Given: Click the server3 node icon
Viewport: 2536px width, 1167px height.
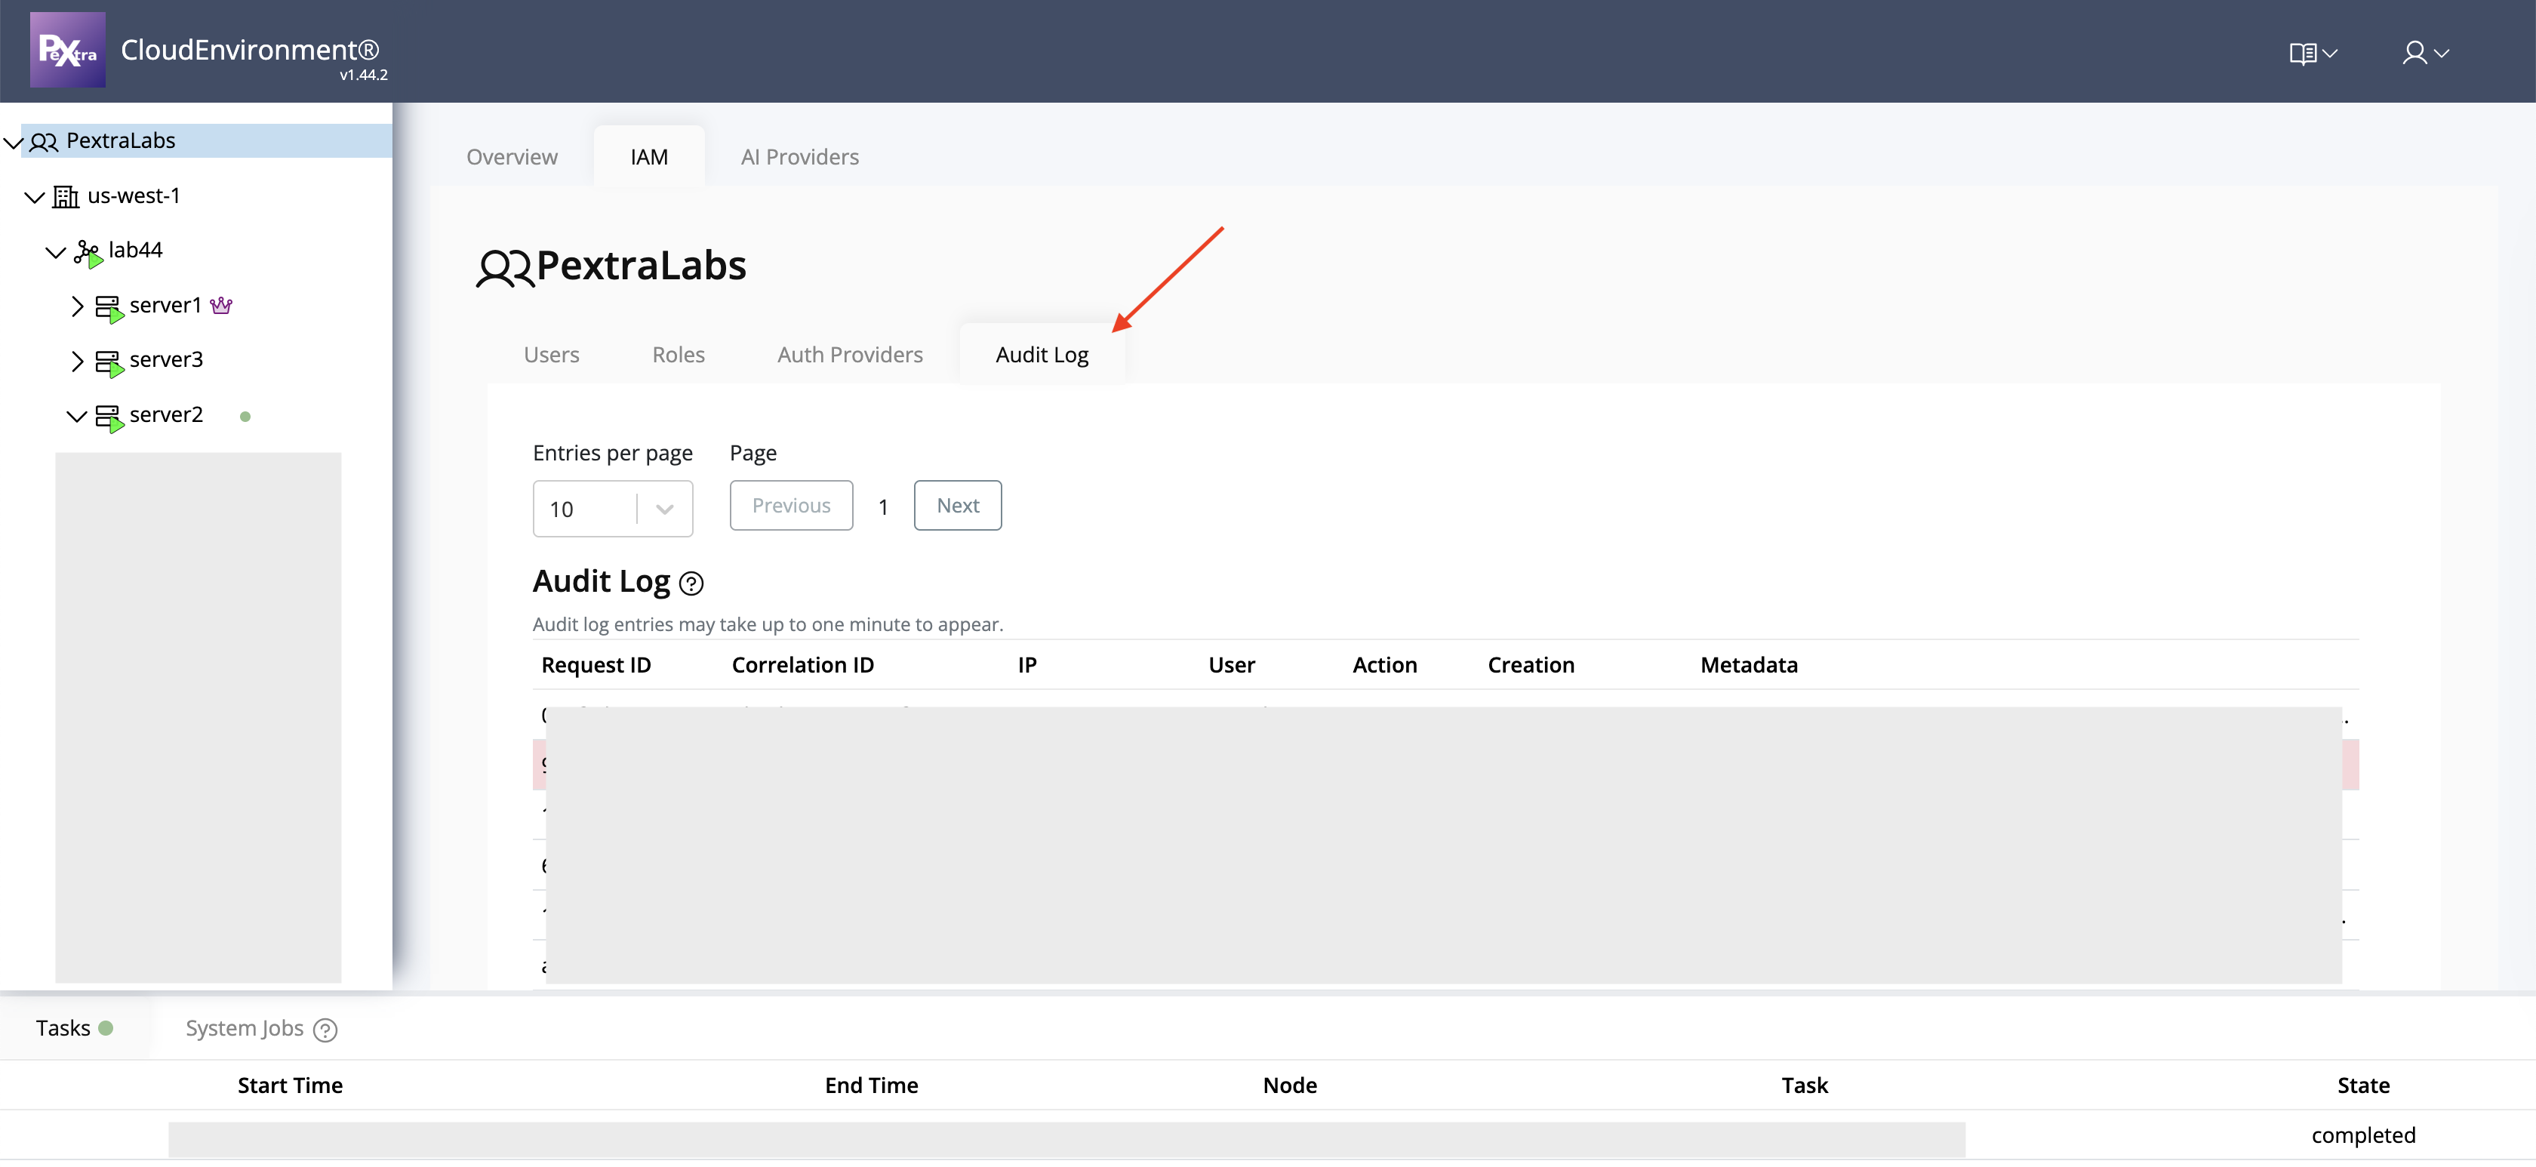Looking at the screenshot, I should [x=108, y=362].
